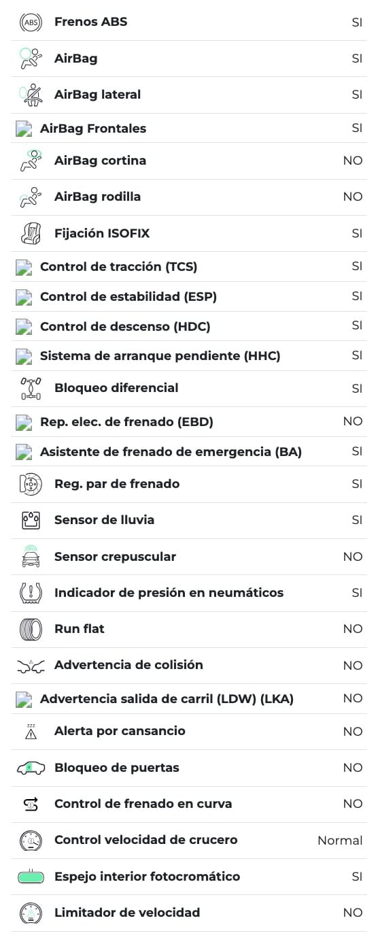
Task: Click the Bloqueo de puertas car icon
Action: [31, 768]
